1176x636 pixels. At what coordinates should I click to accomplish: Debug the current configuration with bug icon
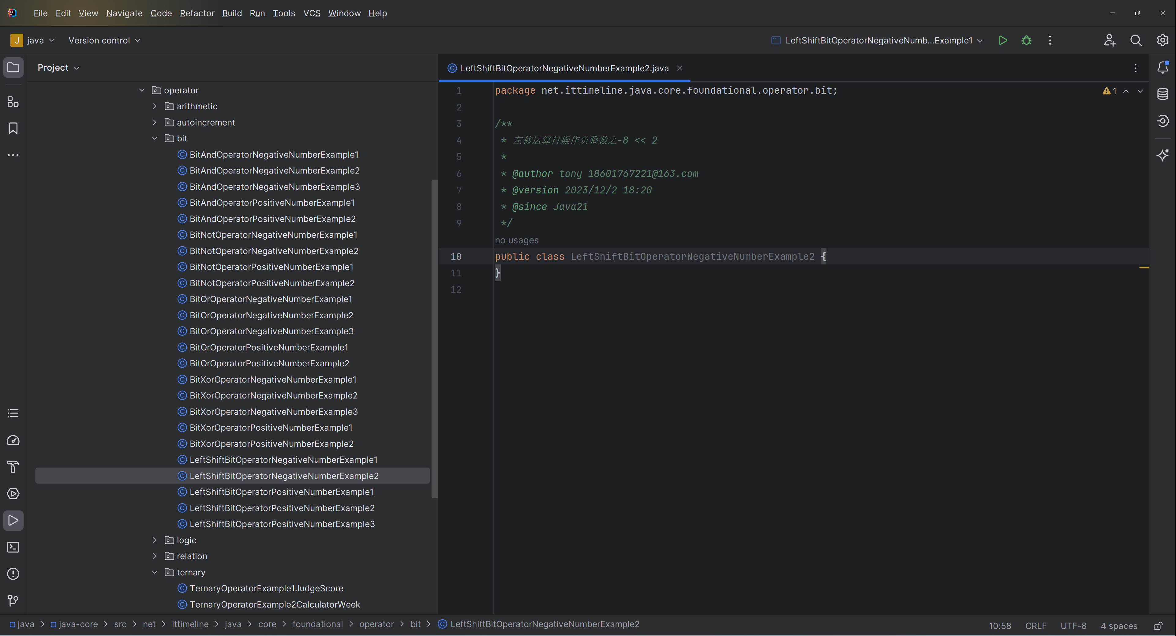coord(1026,40)
